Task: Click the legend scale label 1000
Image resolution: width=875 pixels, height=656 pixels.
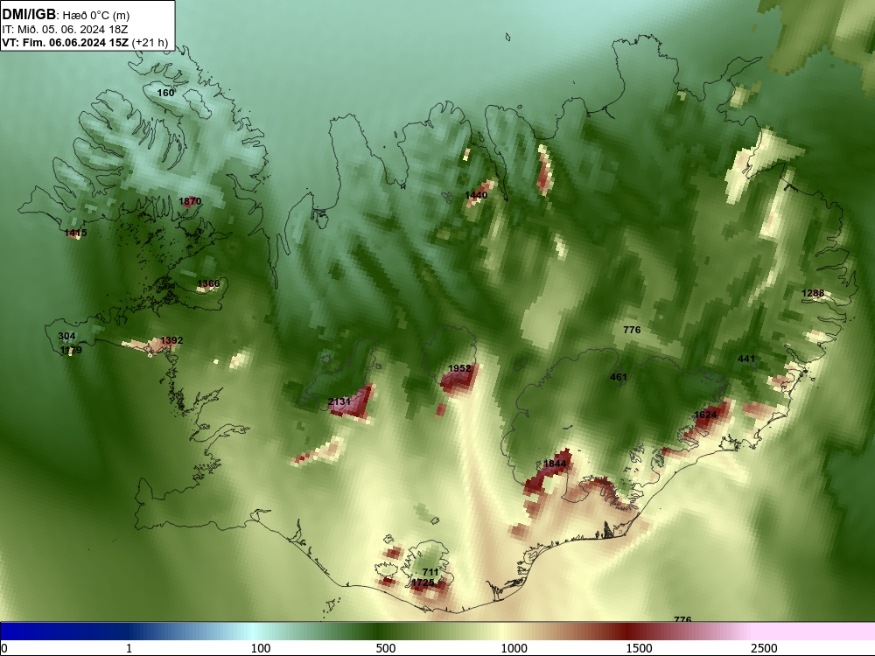Action: click(514, 648)
